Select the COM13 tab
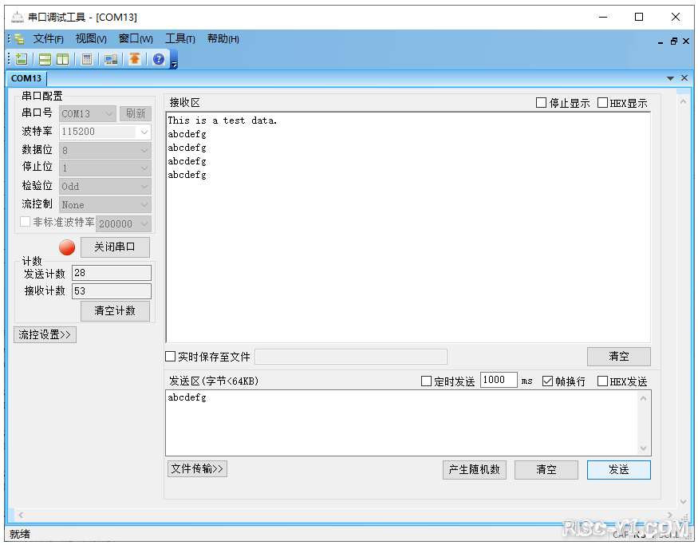Screen dimensions: 698x545 26,78
